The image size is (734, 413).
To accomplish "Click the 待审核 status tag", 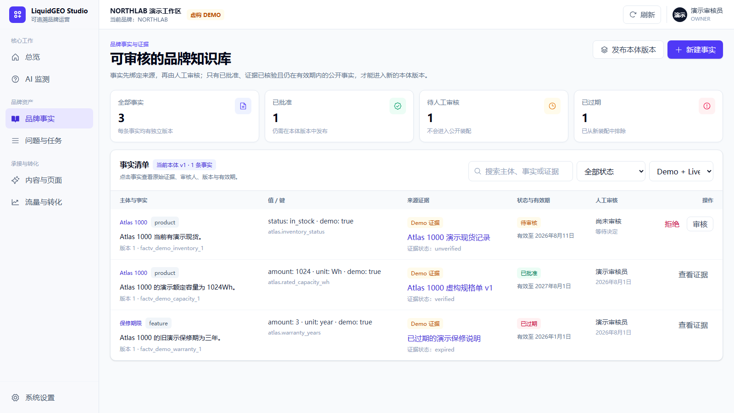I will tap(529, 223).
